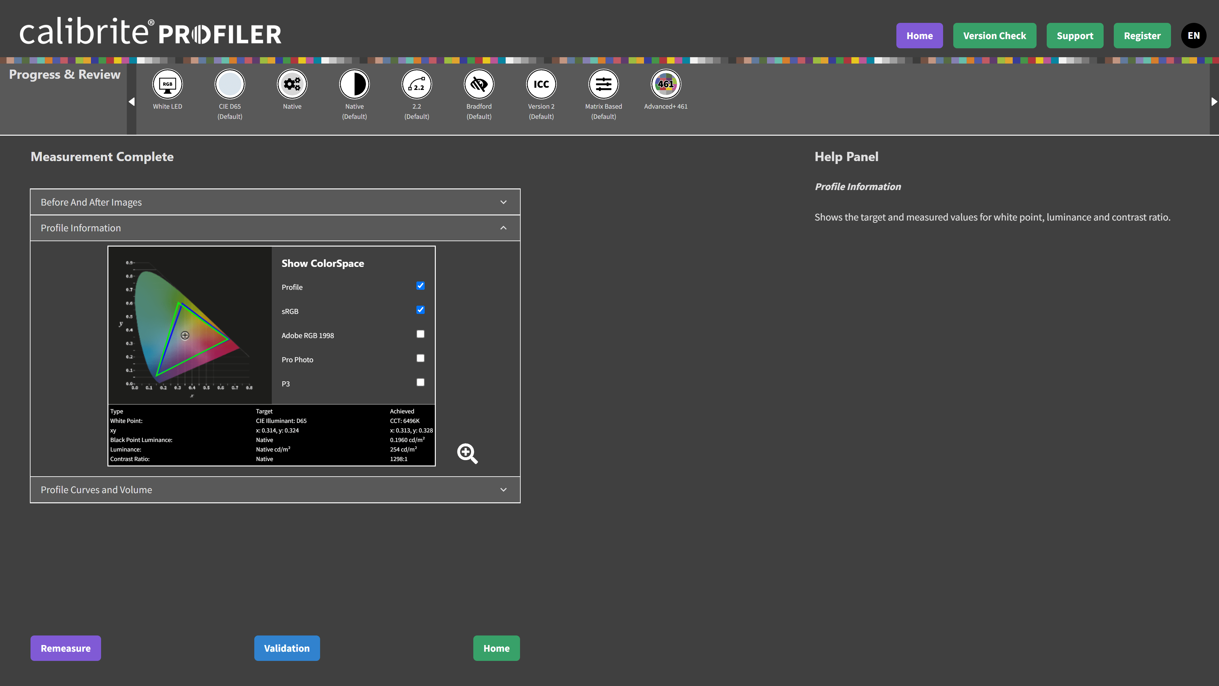The image size is (1219, 686).
Task: Click the Register button
Action: click(1142, 36)
